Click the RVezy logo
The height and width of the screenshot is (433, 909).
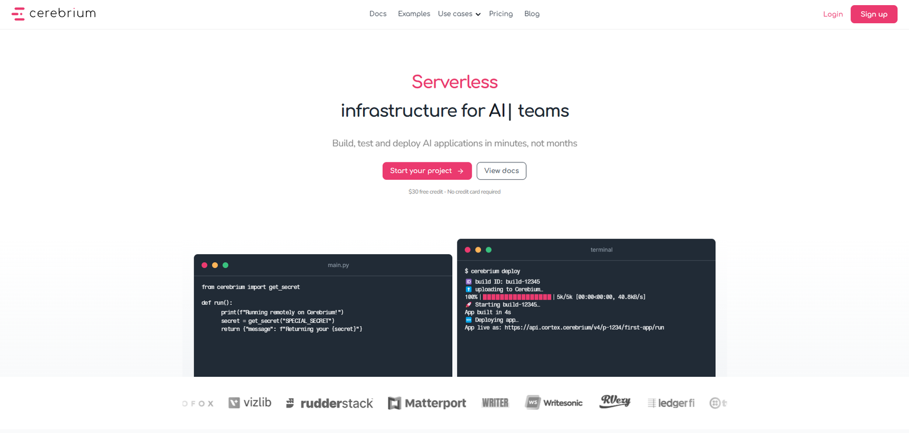point(615,401)
